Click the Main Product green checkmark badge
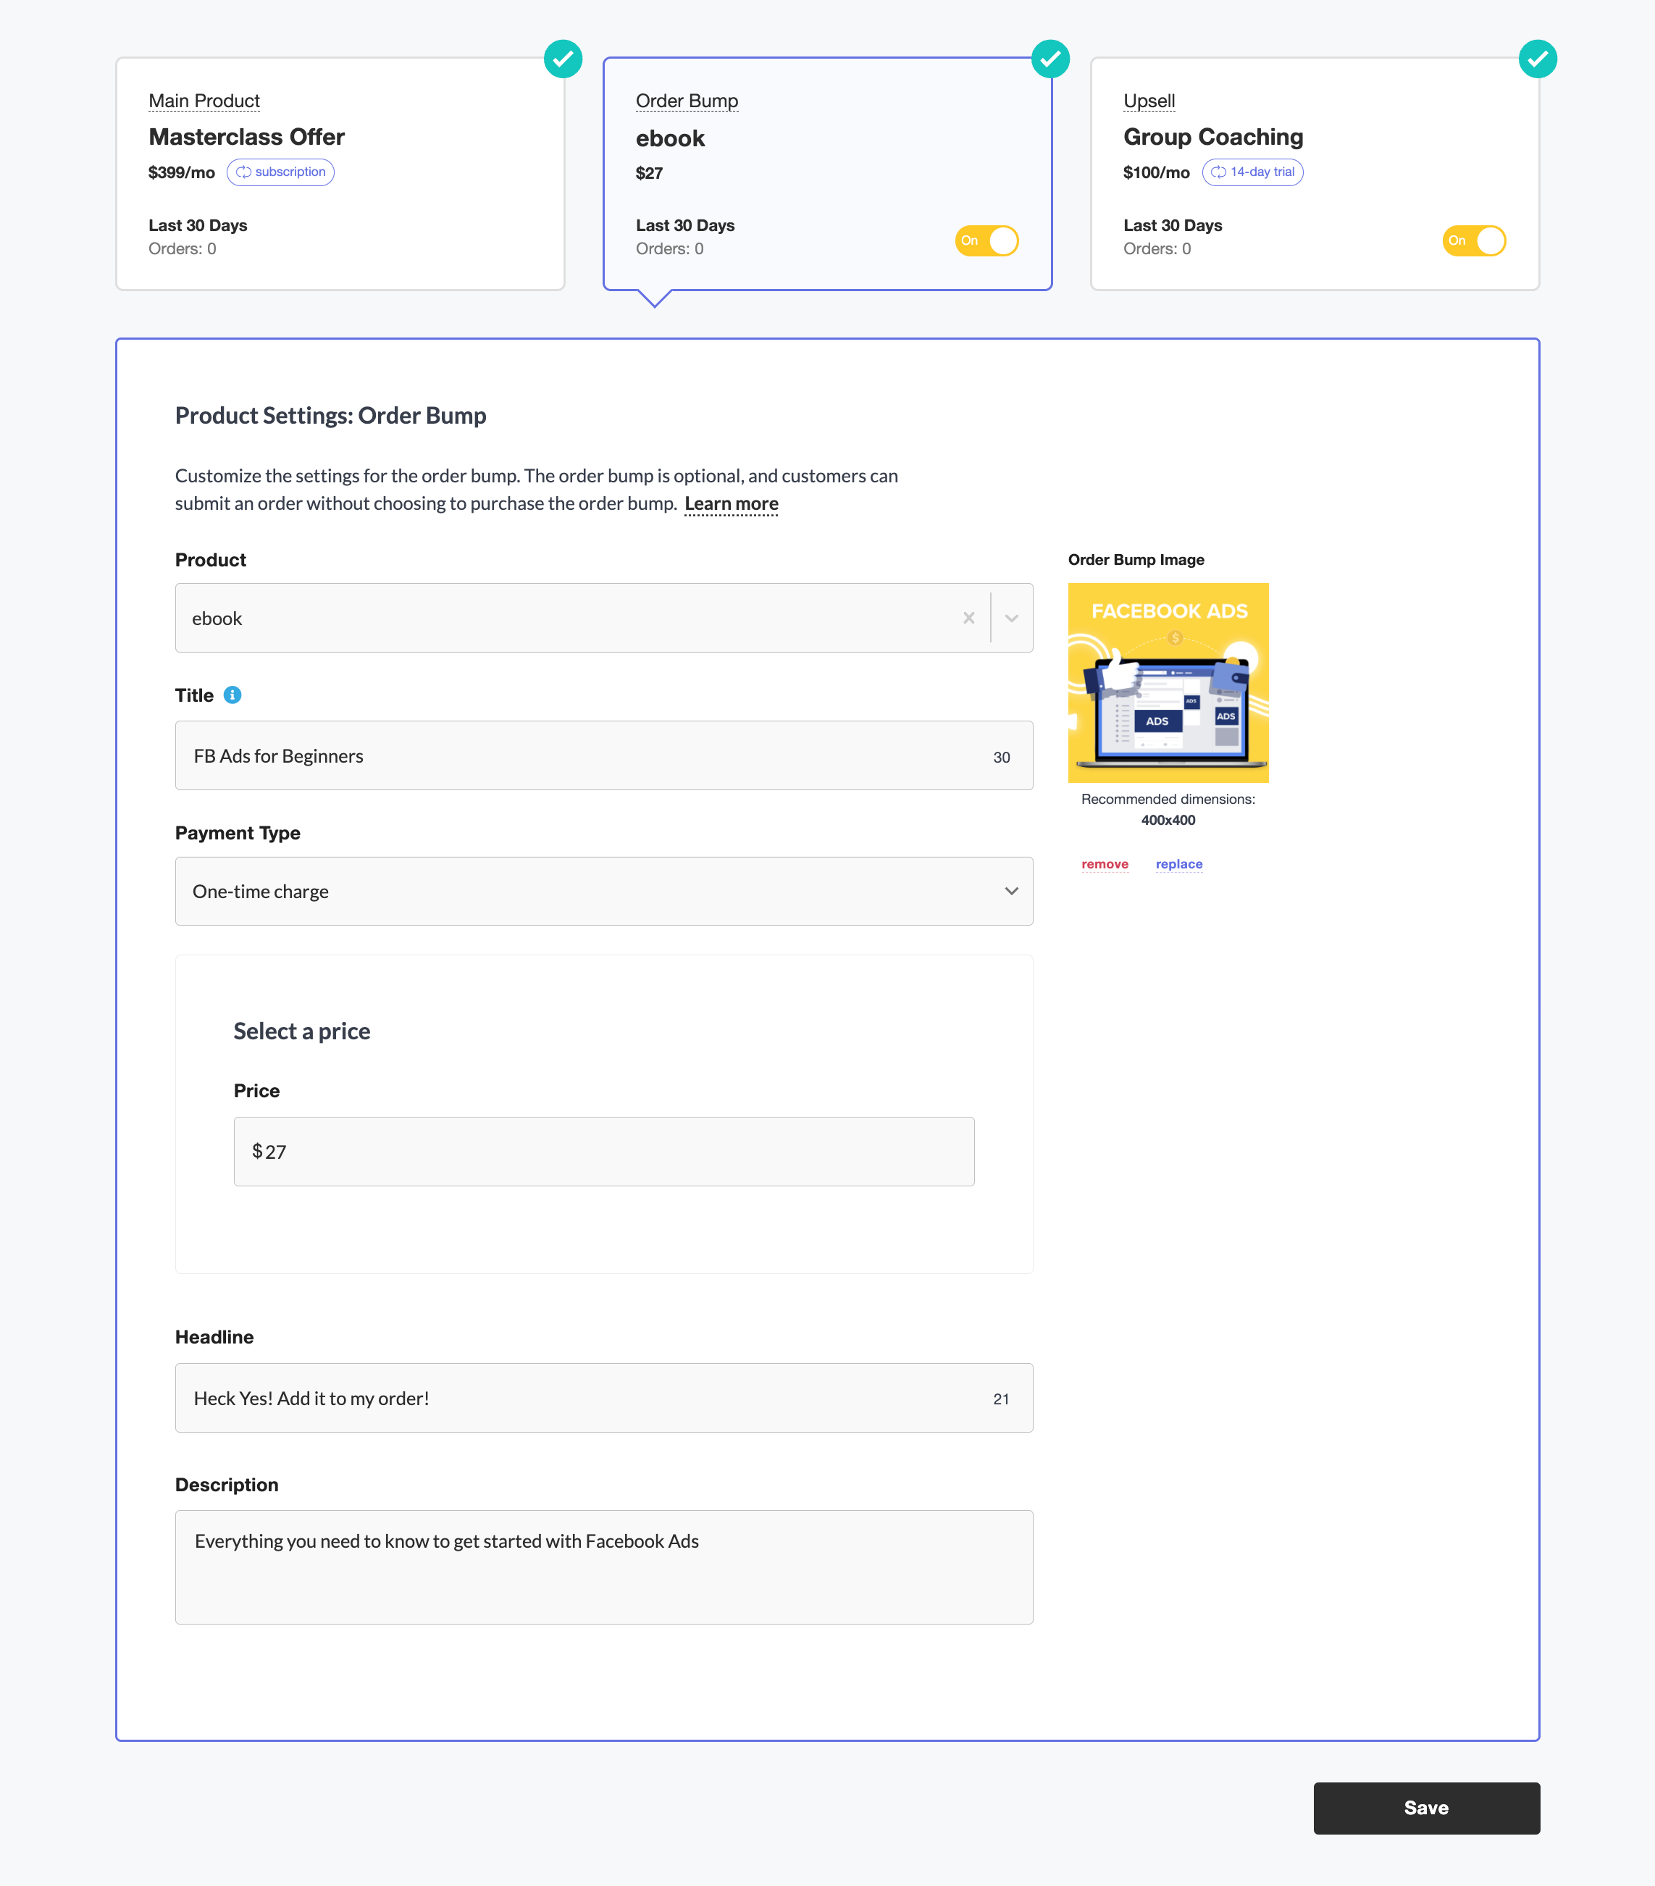The image size is (1655, 1886). click(x=563, y=59)
